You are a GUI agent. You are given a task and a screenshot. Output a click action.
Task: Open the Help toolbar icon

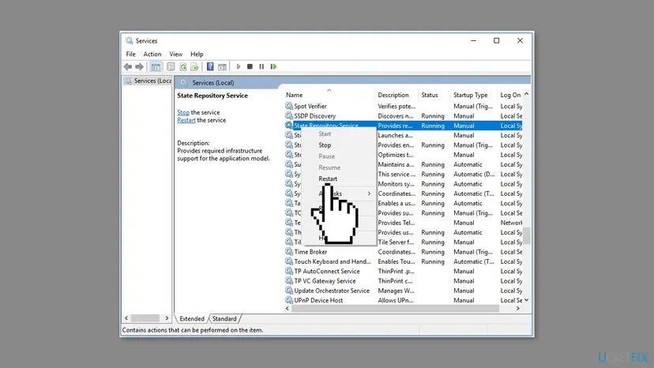pyautogui.click(x=210, y=67)
